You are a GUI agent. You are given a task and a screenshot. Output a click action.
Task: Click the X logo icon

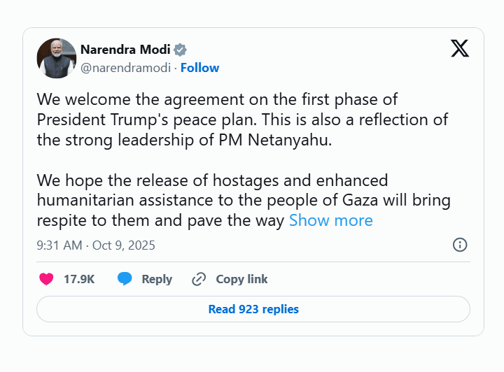tap(459, 48)
